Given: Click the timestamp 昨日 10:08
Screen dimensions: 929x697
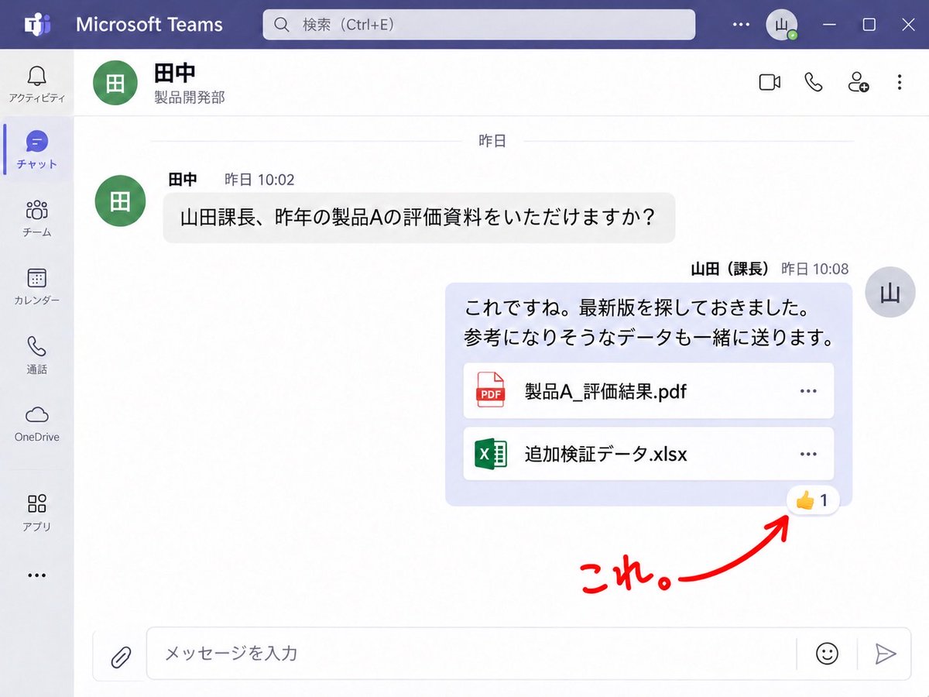Looking at the screenshot, I should pos(814,269).
